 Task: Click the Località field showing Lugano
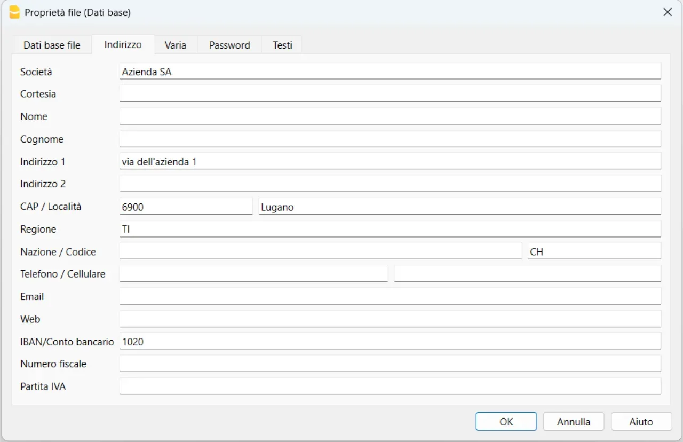pos(459,207)
